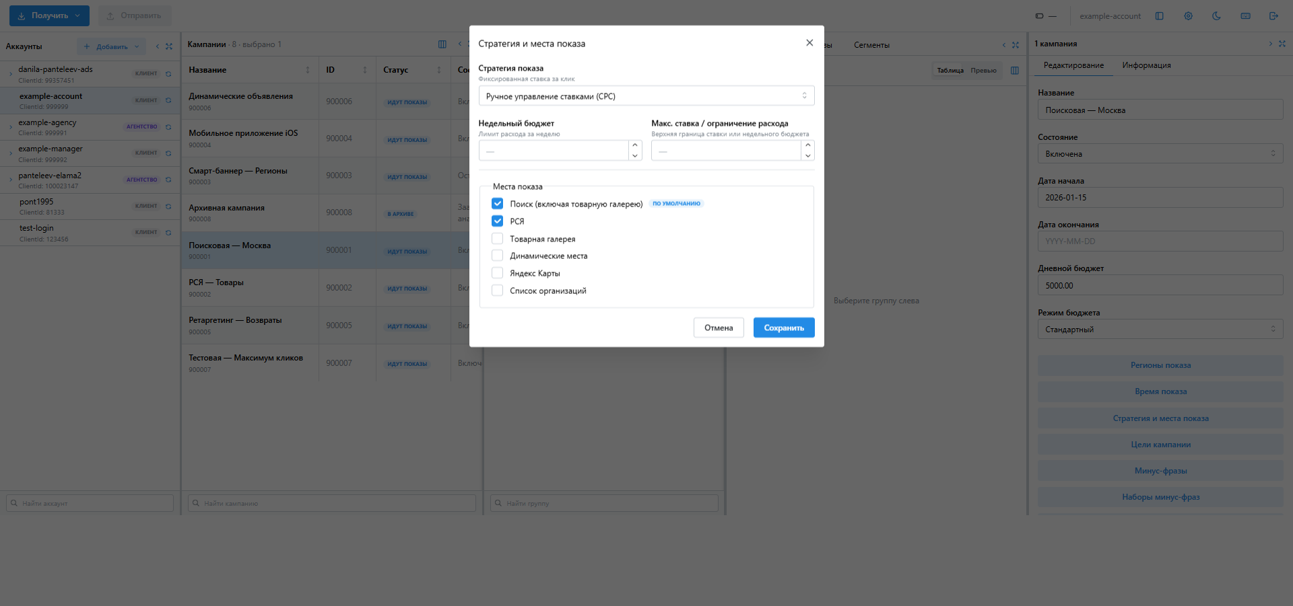Open the Стратегия показа dropdown
Screen dimensions: 1293x606
point(646,96)
